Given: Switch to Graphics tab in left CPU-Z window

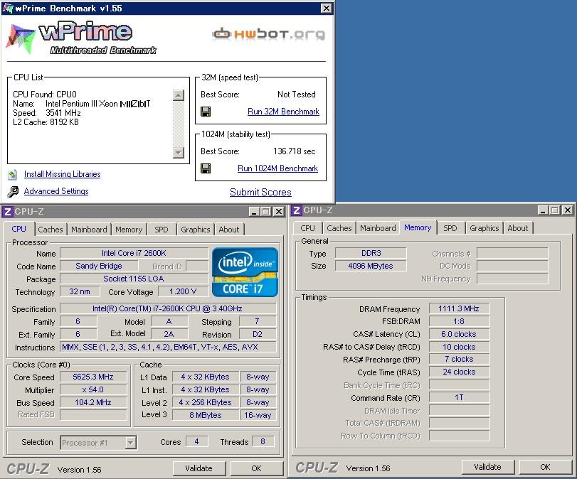Looking at the screenshot, I should pos(196,230).
